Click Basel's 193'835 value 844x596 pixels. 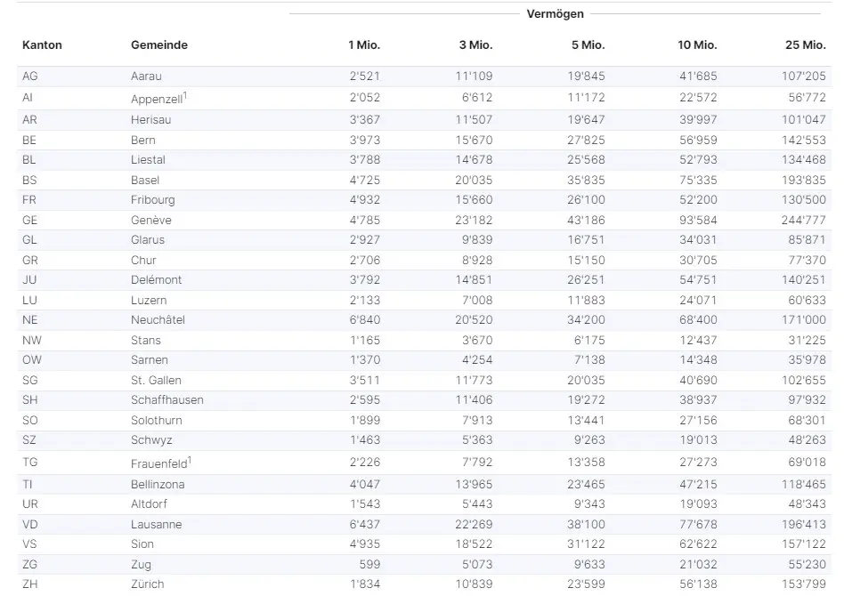[804, 181]
